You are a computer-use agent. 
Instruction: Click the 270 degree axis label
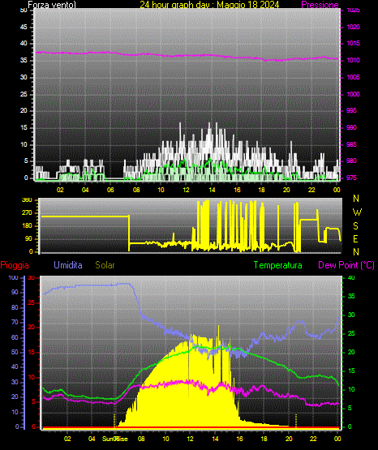pos(27,213)
